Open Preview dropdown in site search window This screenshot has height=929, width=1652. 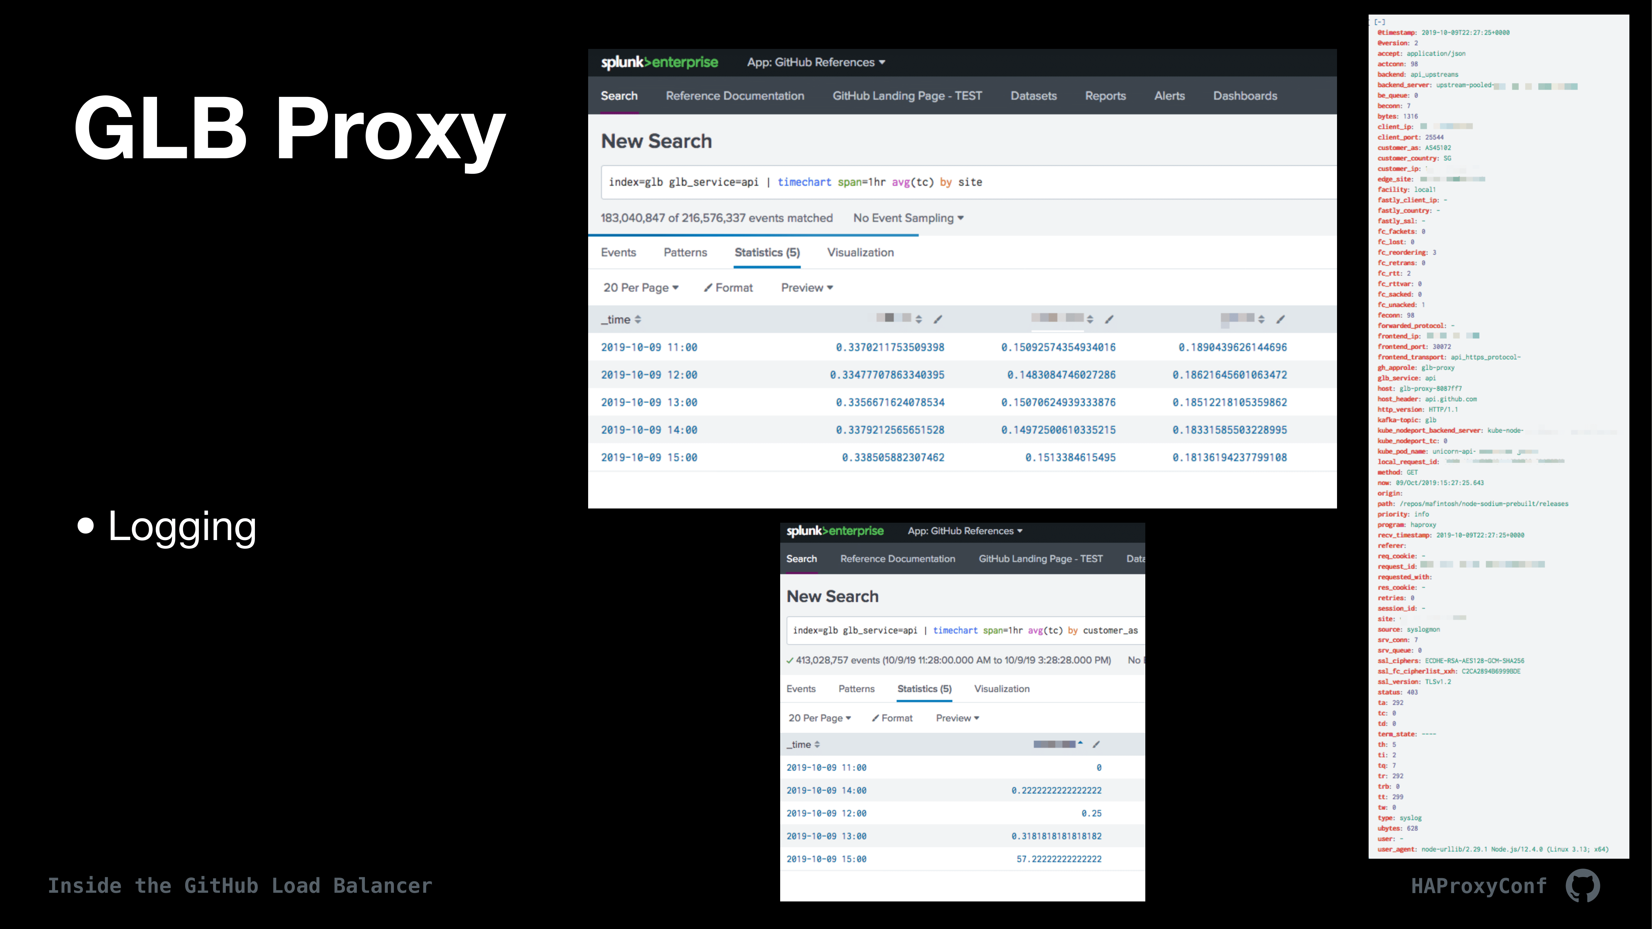(x=807, y=288)
